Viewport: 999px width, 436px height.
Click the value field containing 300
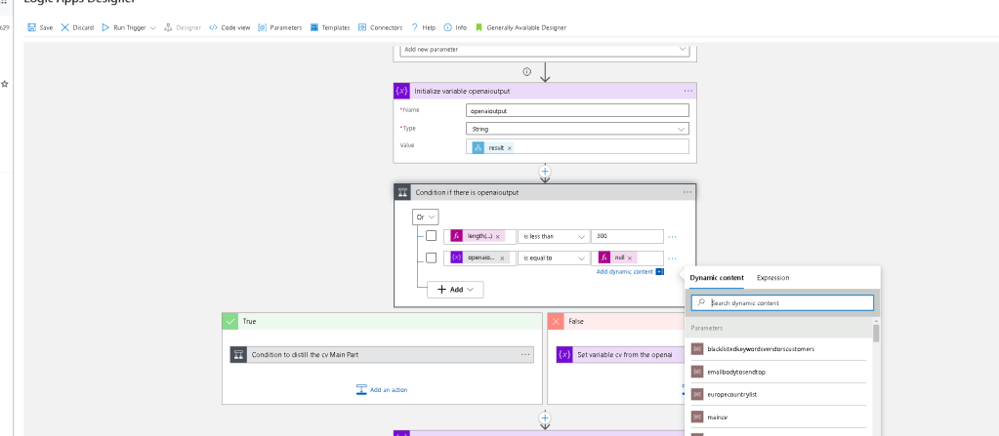628,237
